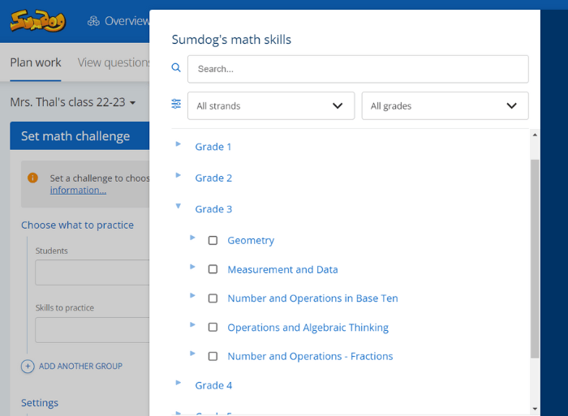Viewport: 568px width, 416px height.
Task: Click the skills list vertical scrollbar thumb
Action: point(535,259)
